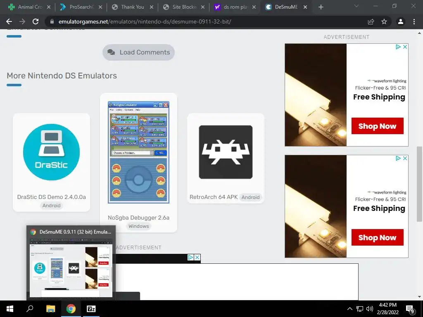Image resolution: width=423 pixels, height=317 pixels.
Task: Click the address bar URL
Action: point(145,21)
